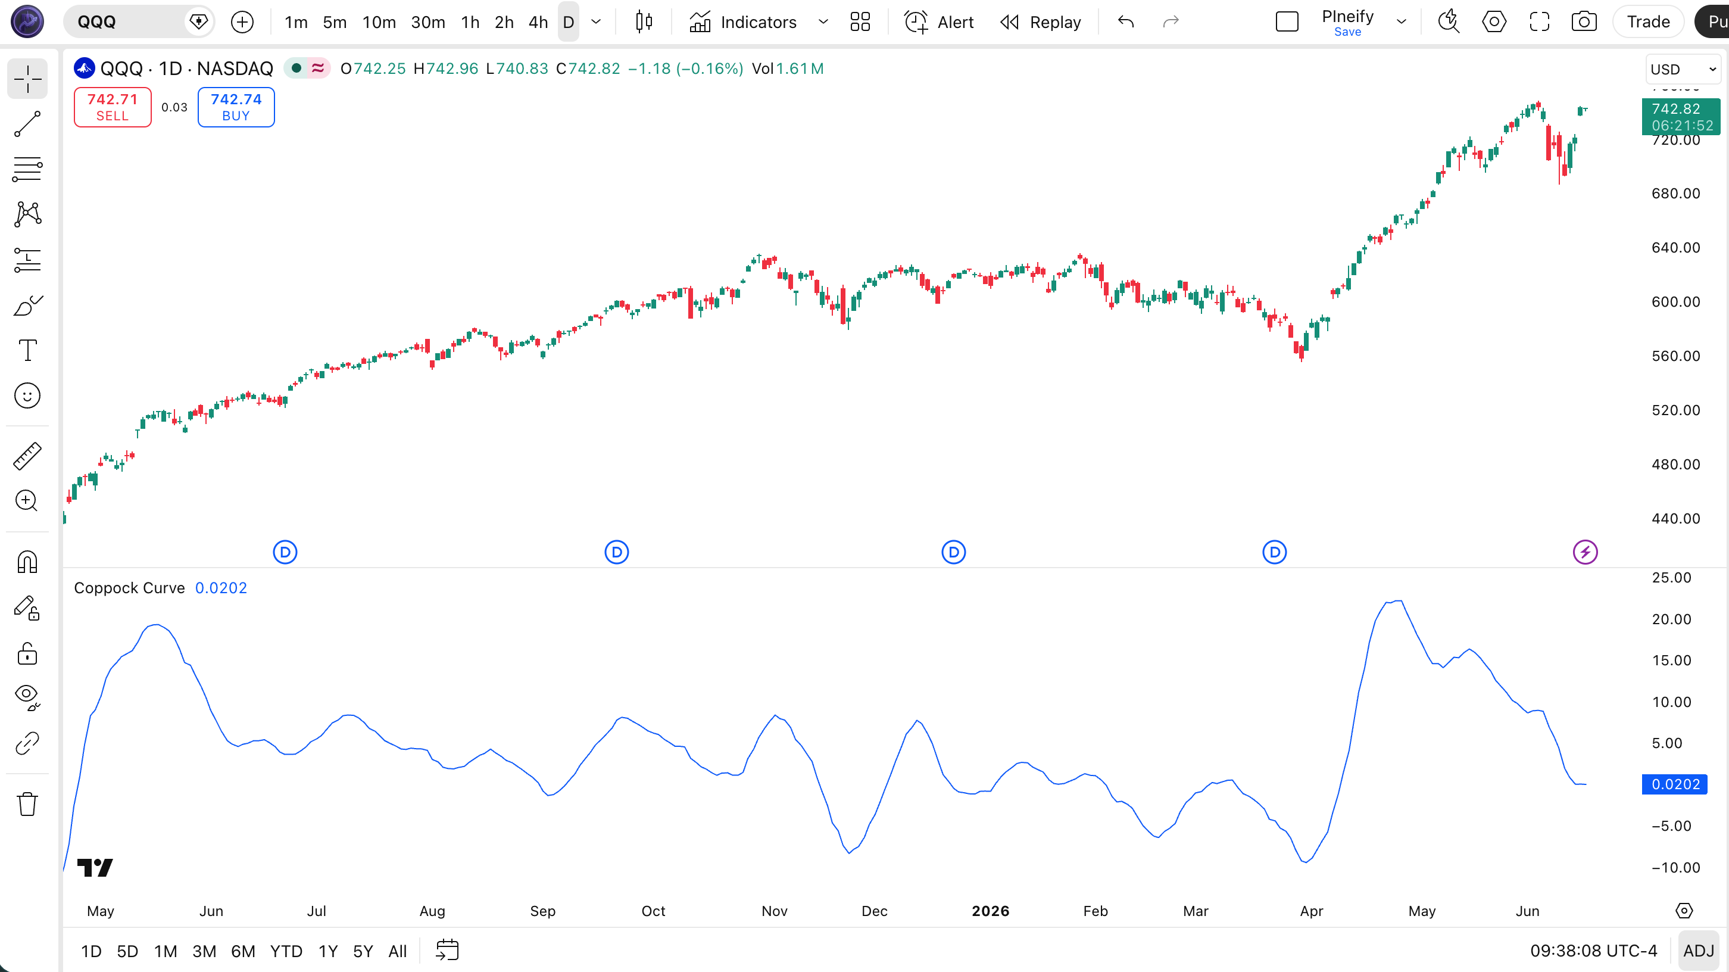
Task: Click the 09:38:08 UTC-4 timezone selector
Action: click(x=1593, y=951)
